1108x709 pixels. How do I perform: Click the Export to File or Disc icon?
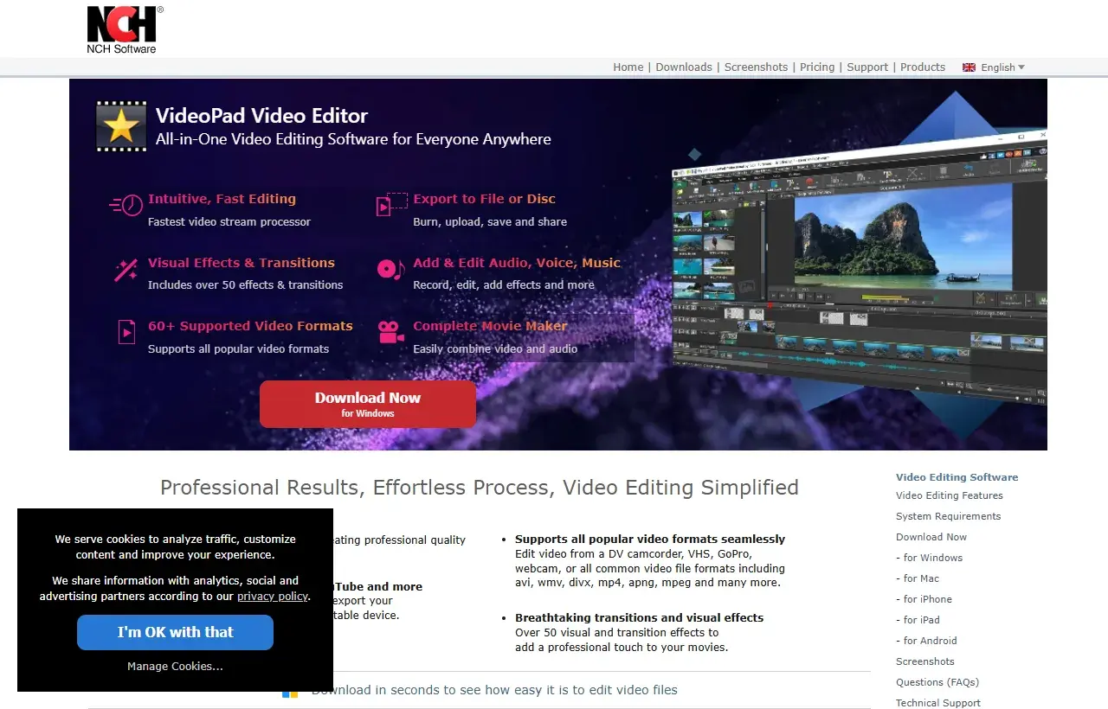[390, 205]
